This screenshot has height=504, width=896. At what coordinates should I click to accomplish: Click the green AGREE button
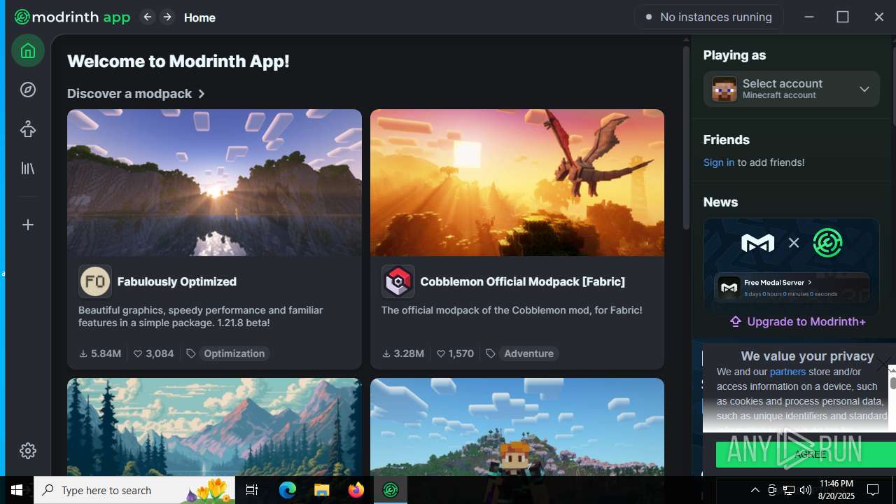pos(806,454)
